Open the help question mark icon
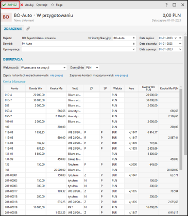Screen dimensions: 188x216 pos(166,5)
